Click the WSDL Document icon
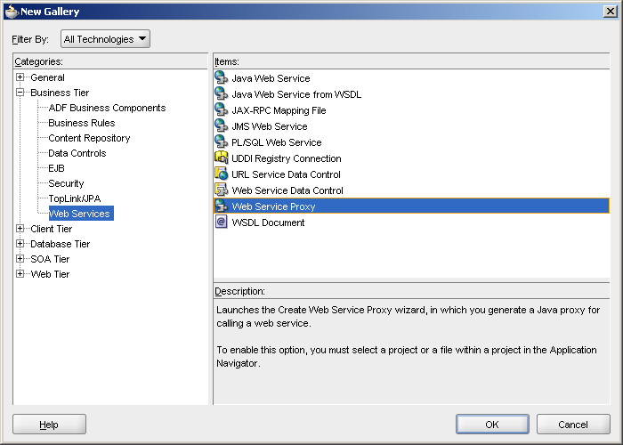Viewport: 623px width, 445px height. pos(222,222)
